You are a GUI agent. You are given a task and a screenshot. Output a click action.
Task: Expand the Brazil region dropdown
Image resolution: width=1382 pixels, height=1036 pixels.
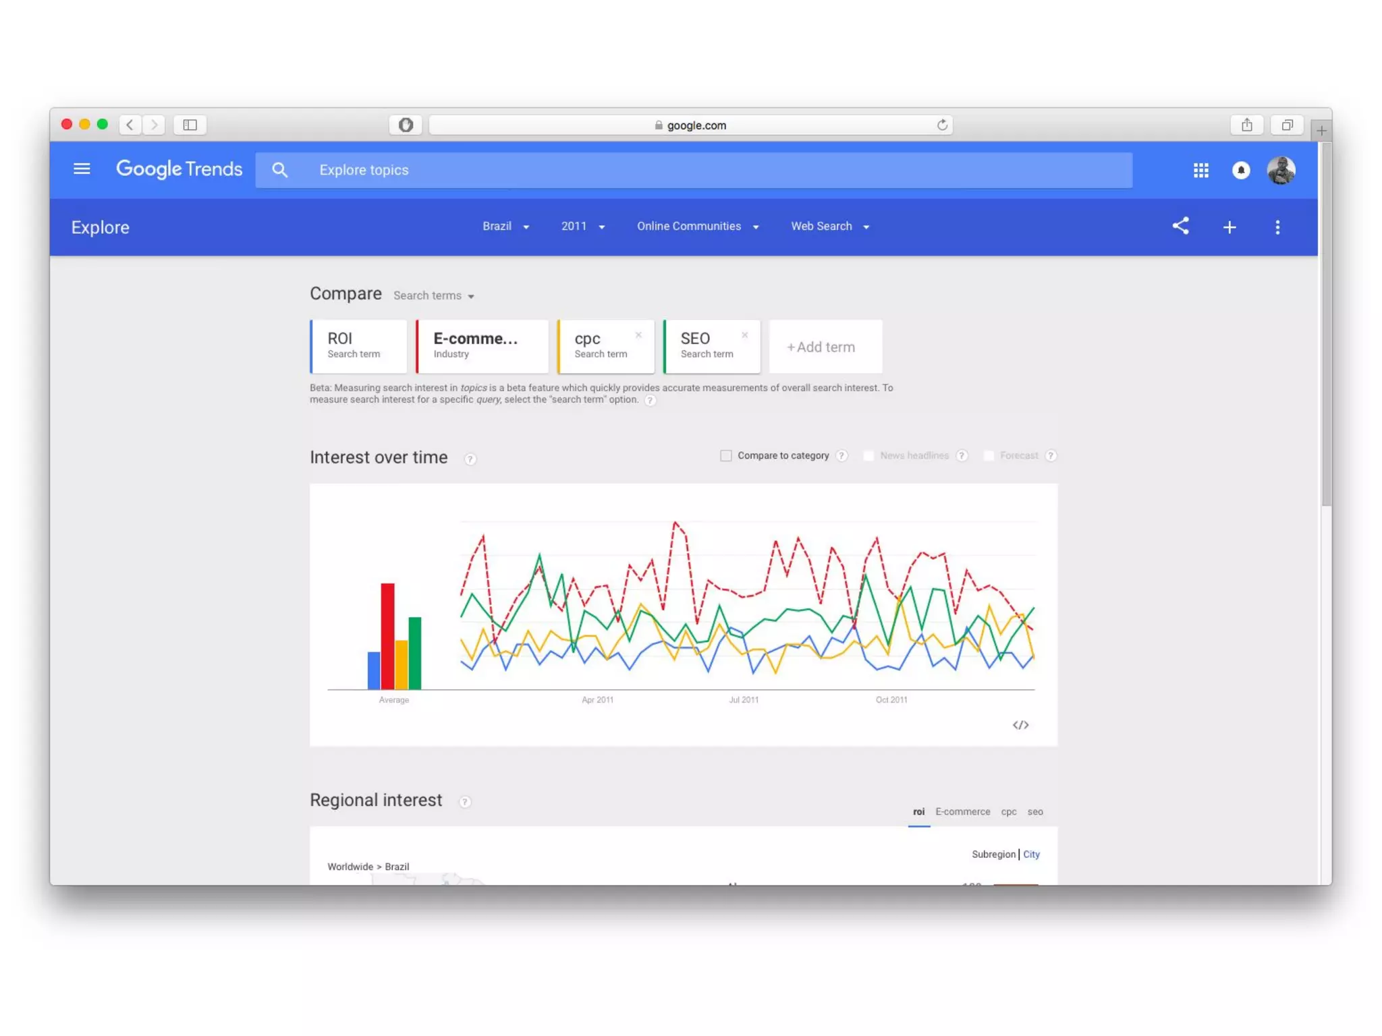505,227
